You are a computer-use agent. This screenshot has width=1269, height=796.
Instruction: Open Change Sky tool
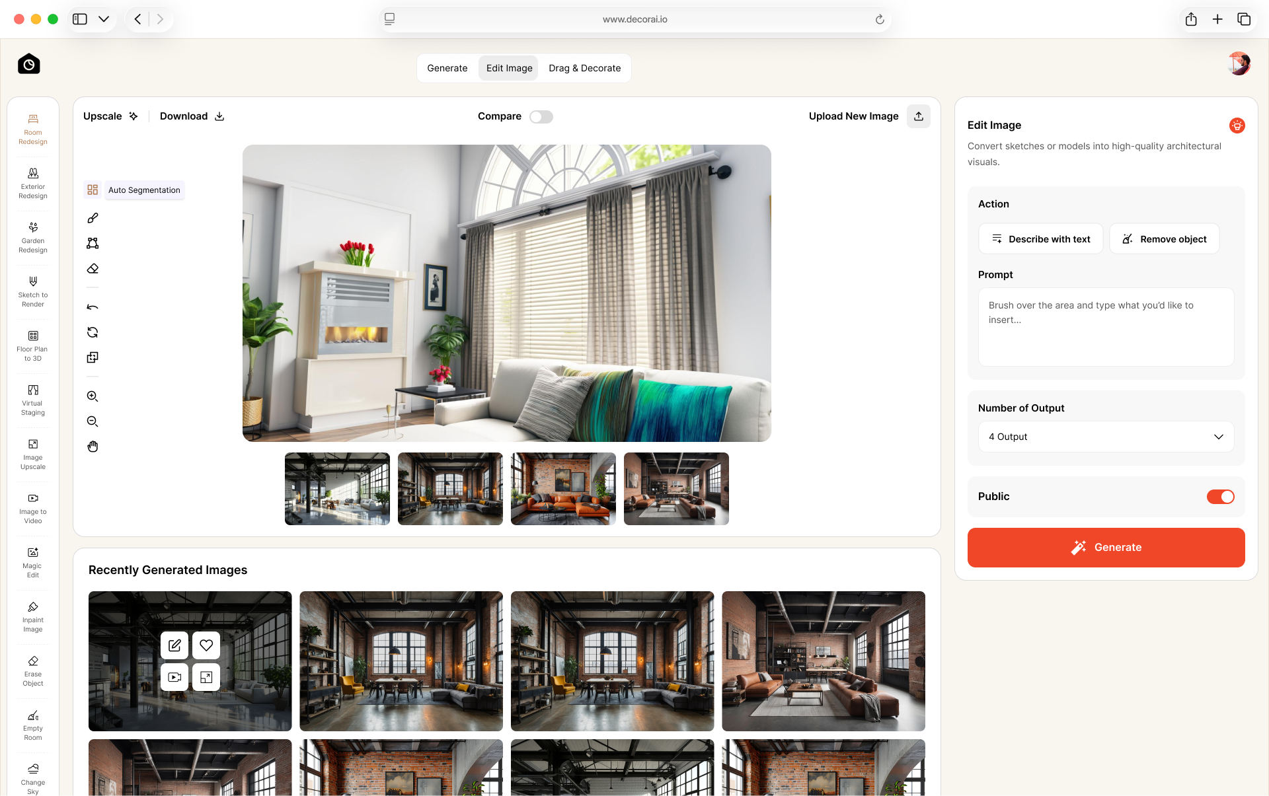click(x=33, y=779)
